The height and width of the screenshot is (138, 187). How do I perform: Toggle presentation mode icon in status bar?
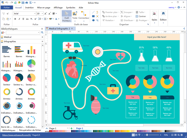pos(139,135)
